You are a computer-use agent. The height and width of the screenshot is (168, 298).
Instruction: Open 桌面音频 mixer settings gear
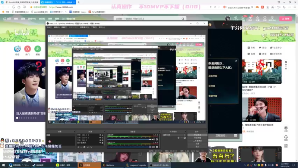[157, 139]
